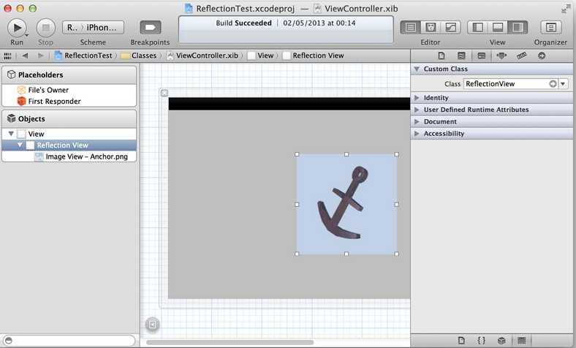Select Reflection View in the outline
Image resolution: width=576 pixels, height=348 pixels.
tap(69, 145)
